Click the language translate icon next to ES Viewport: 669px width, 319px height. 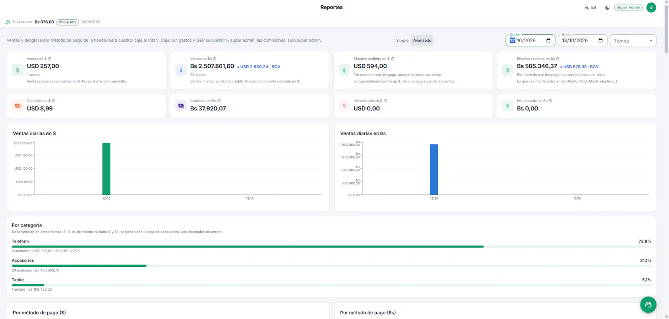(x=586, y=8)
